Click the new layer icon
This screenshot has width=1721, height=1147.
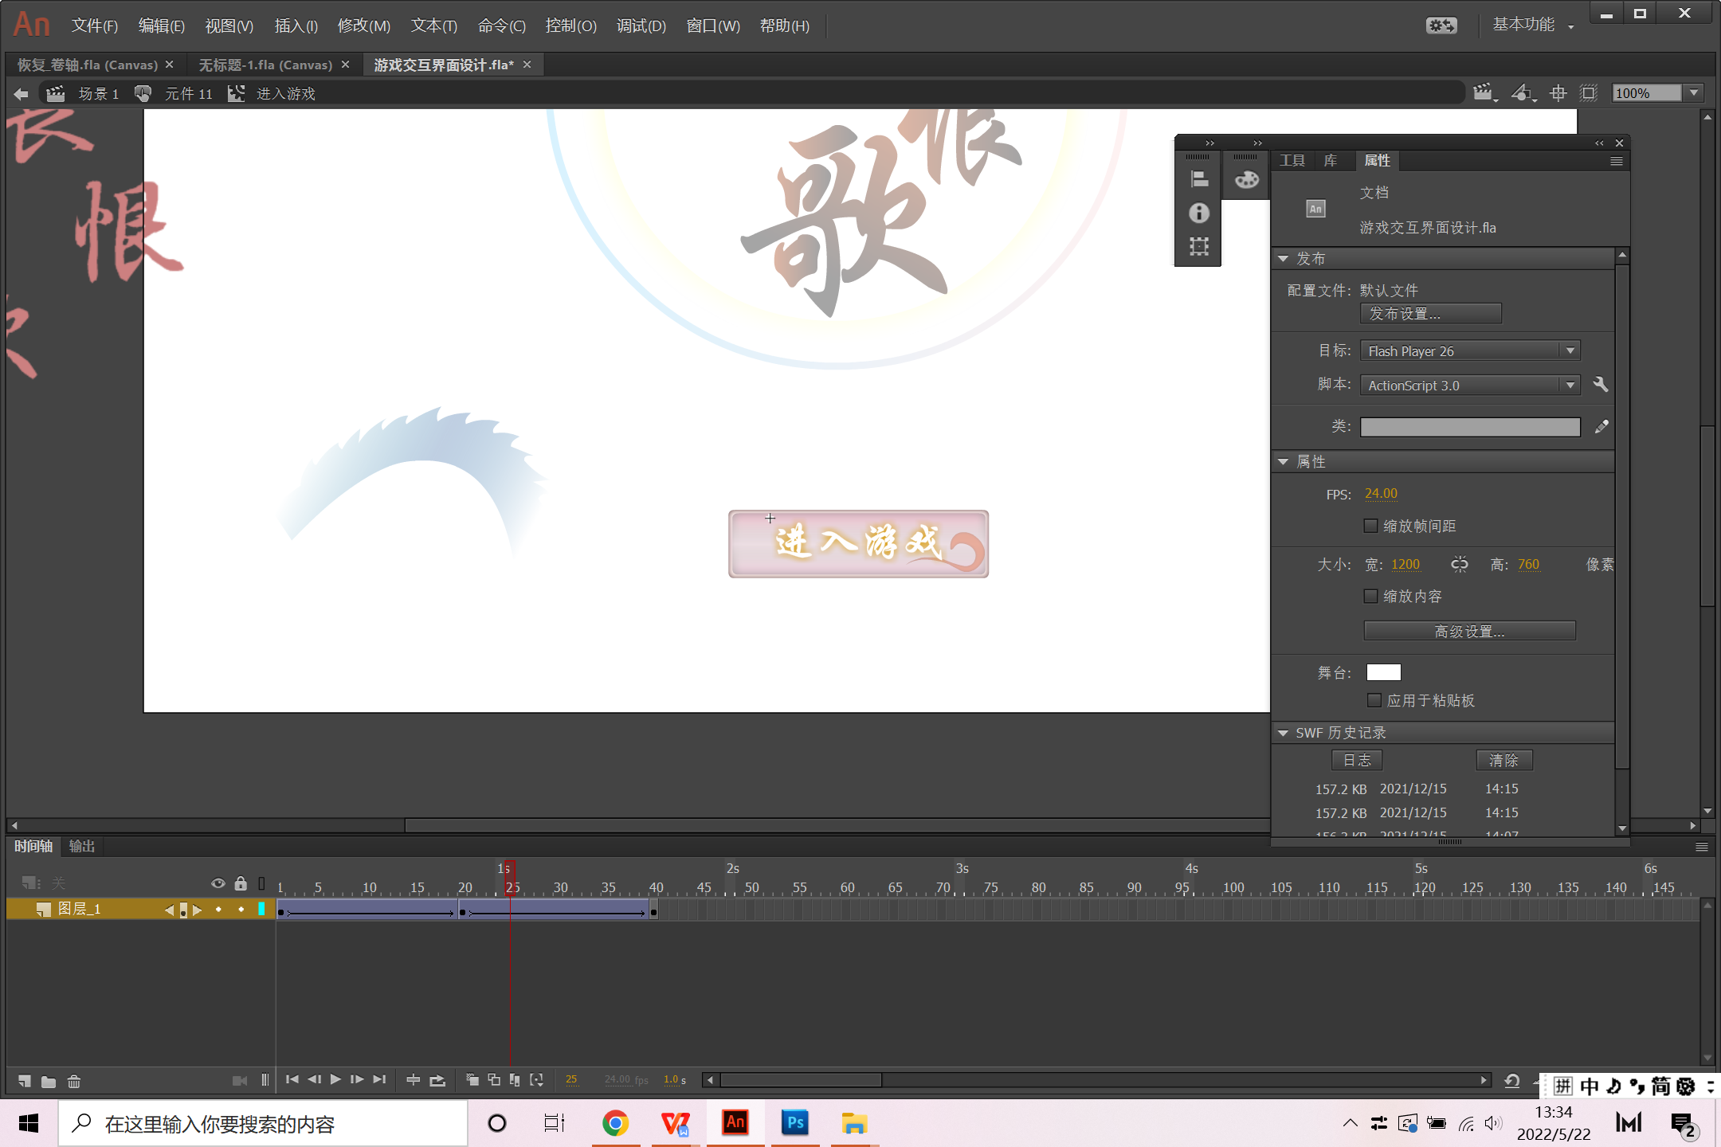tap(24, 1081)
